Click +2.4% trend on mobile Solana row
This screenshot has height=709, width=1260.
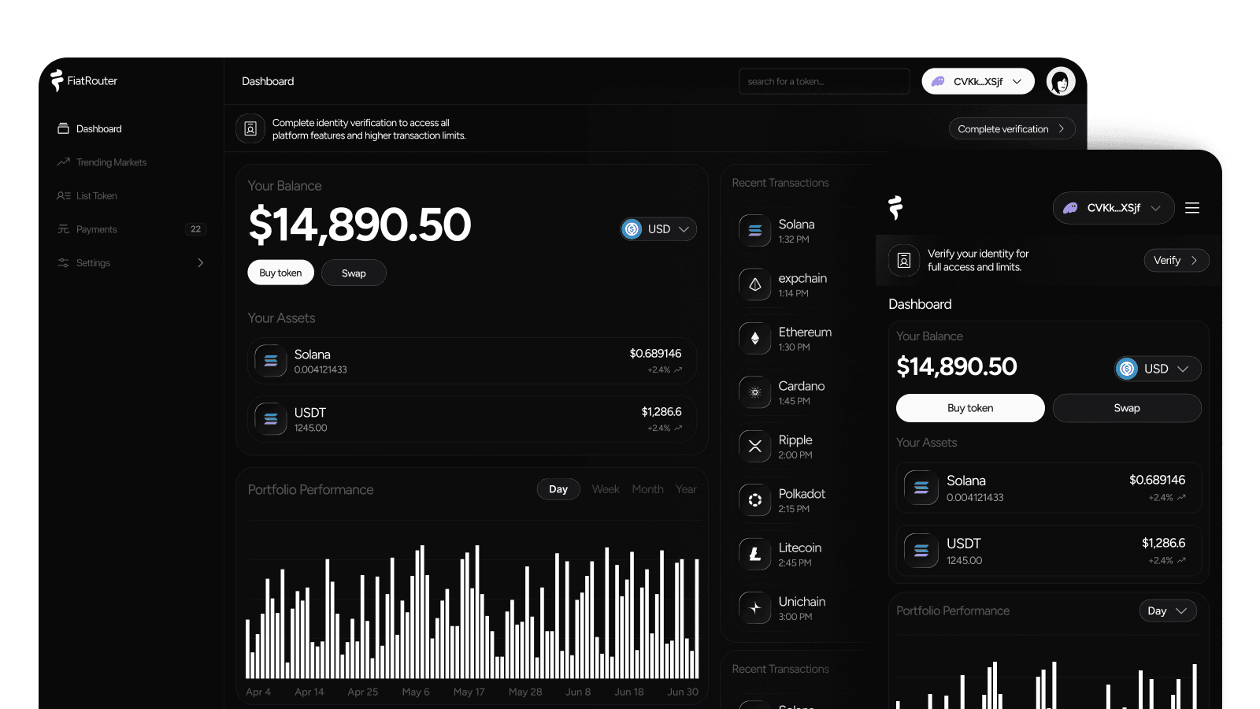pos(1166,498)
